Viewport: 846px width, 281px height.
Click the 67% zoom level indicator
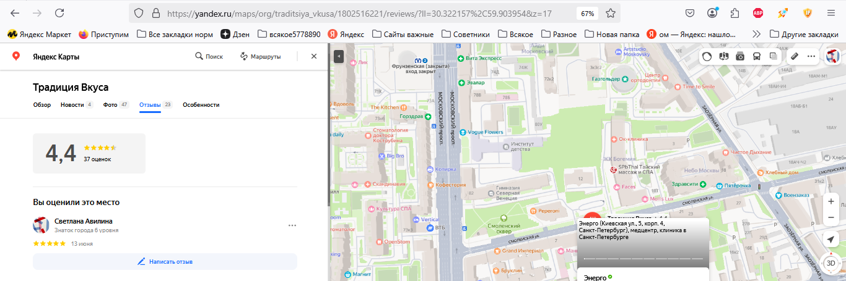coord(588,13)
